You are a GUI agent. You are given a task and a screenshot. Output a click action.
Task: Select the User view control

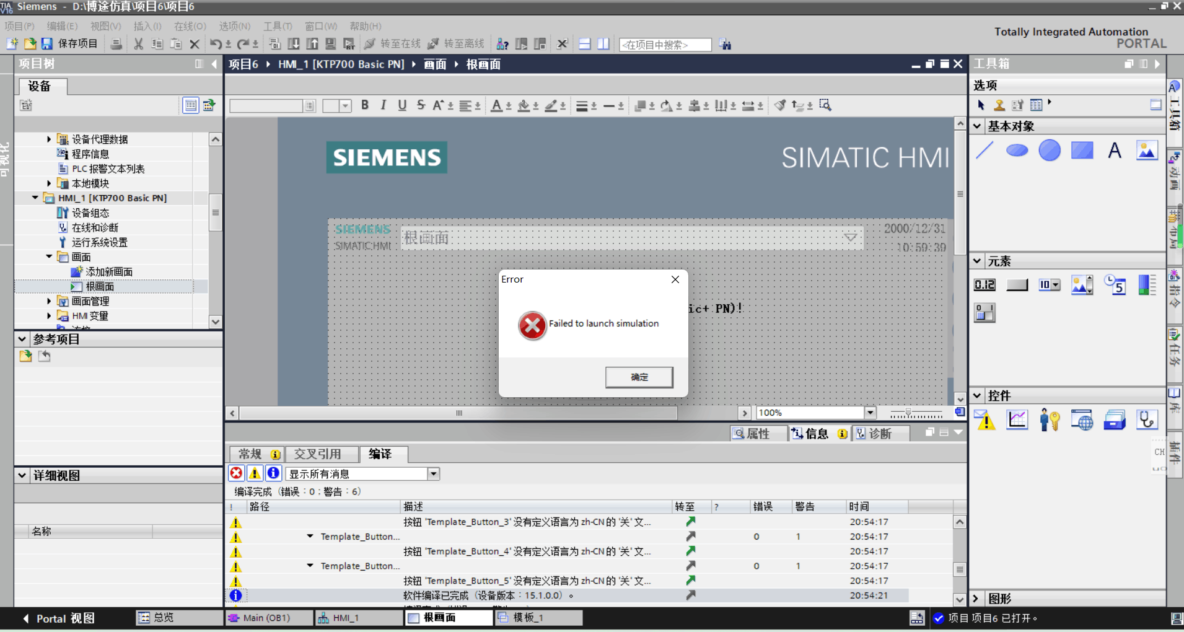(1050, 420)
